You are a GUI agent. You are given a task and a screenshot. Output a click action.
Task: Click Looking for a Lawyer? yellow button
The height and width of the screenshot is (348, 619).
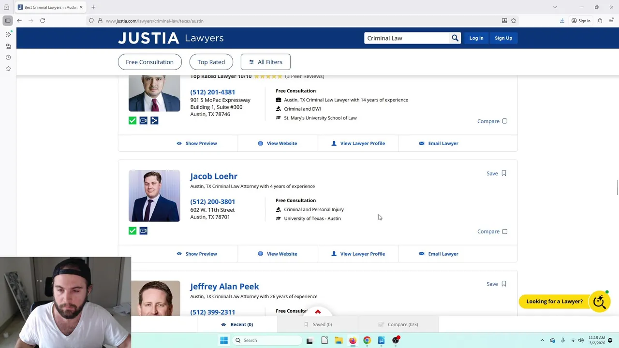coord(554,302)
